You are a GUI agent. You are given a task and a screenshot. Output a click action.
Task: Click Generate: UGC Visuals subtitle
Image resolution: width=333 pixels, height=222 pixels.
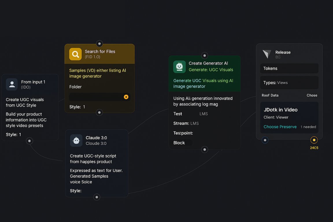coord(211,70)
